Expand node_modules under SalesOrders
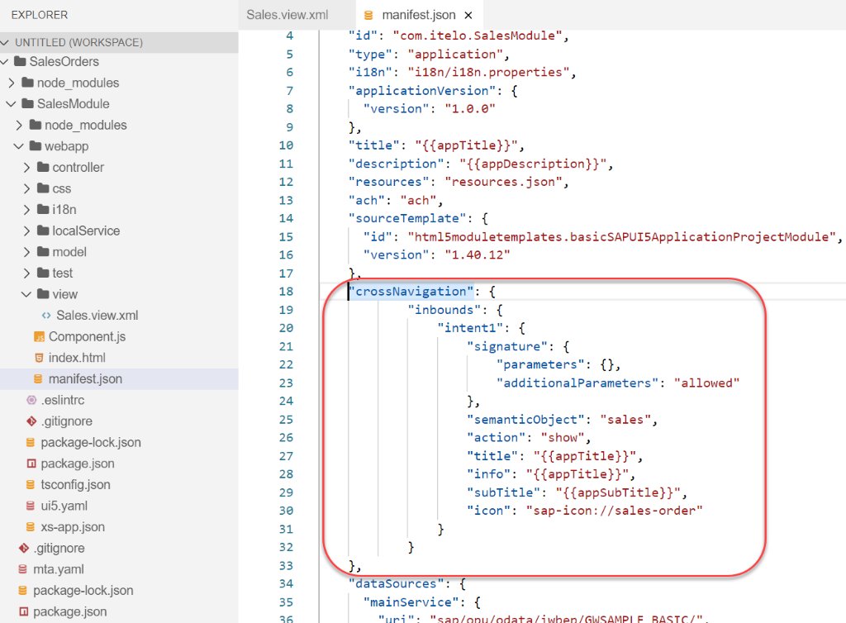 pyautogui.click(x=12, y=83)
